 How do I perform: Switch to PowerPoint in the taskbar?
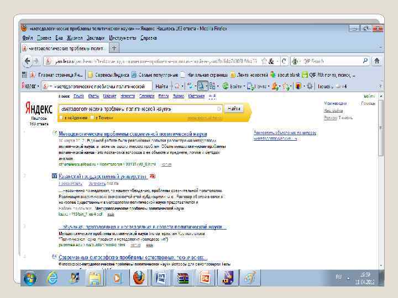[x=205, y=278]
